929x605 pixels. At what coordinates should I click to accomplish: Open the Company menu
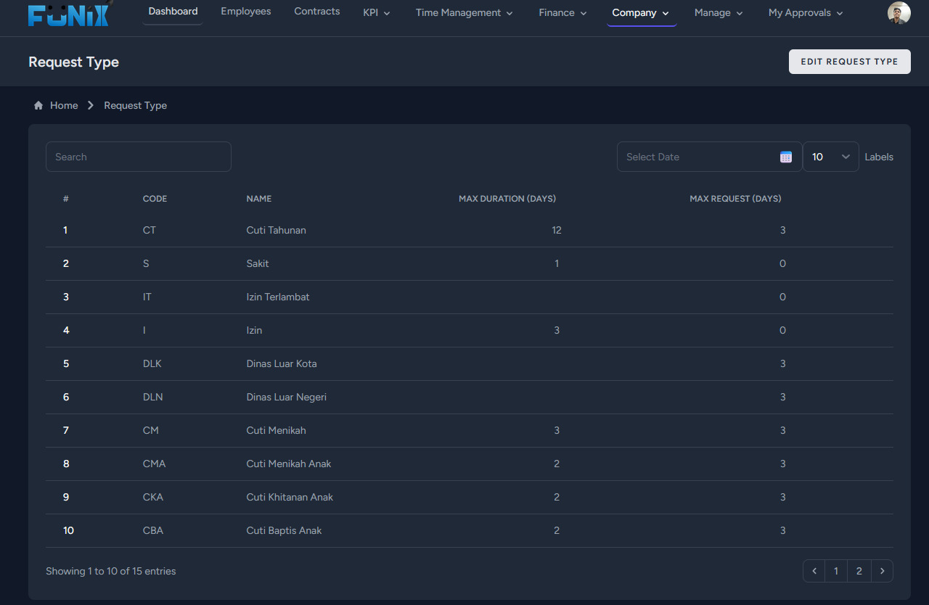point(642,13)
